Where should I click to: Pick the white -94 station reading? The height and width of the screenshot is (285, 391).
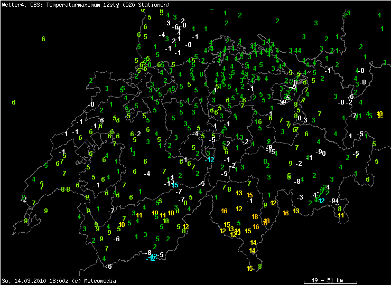(x=333, y=201)
